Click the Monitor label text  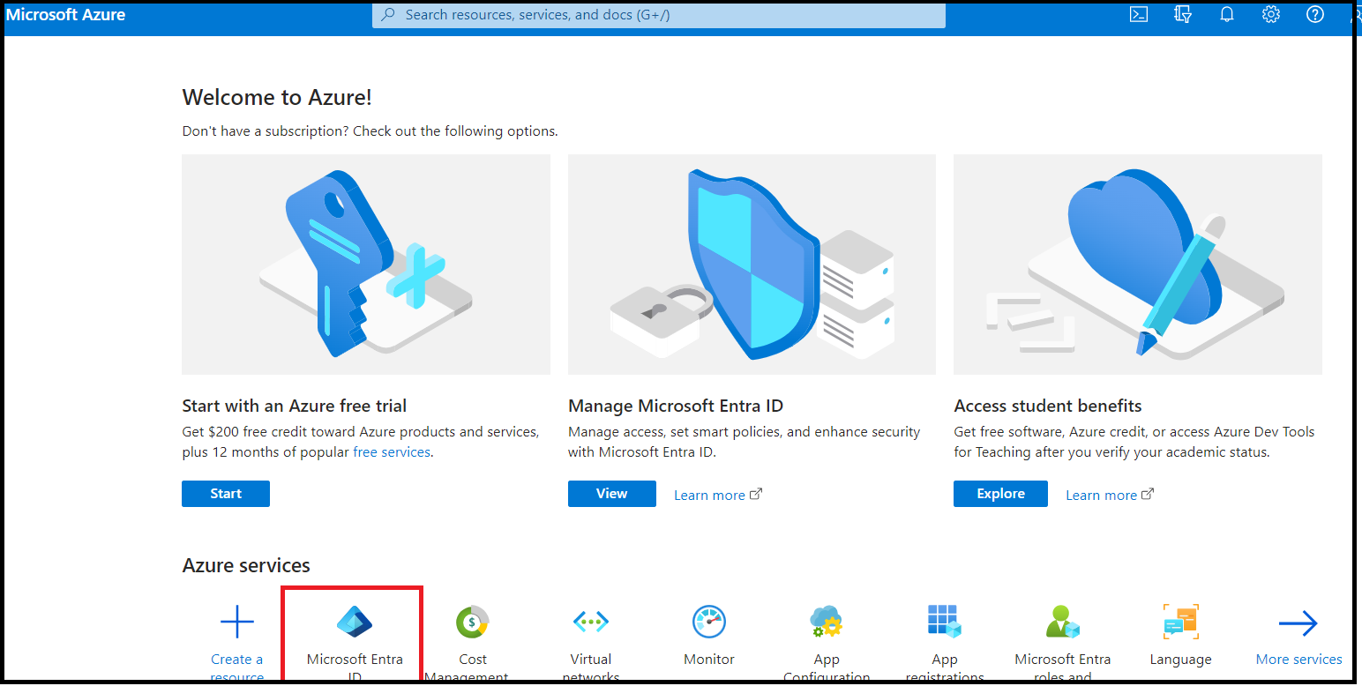(709, 659)
